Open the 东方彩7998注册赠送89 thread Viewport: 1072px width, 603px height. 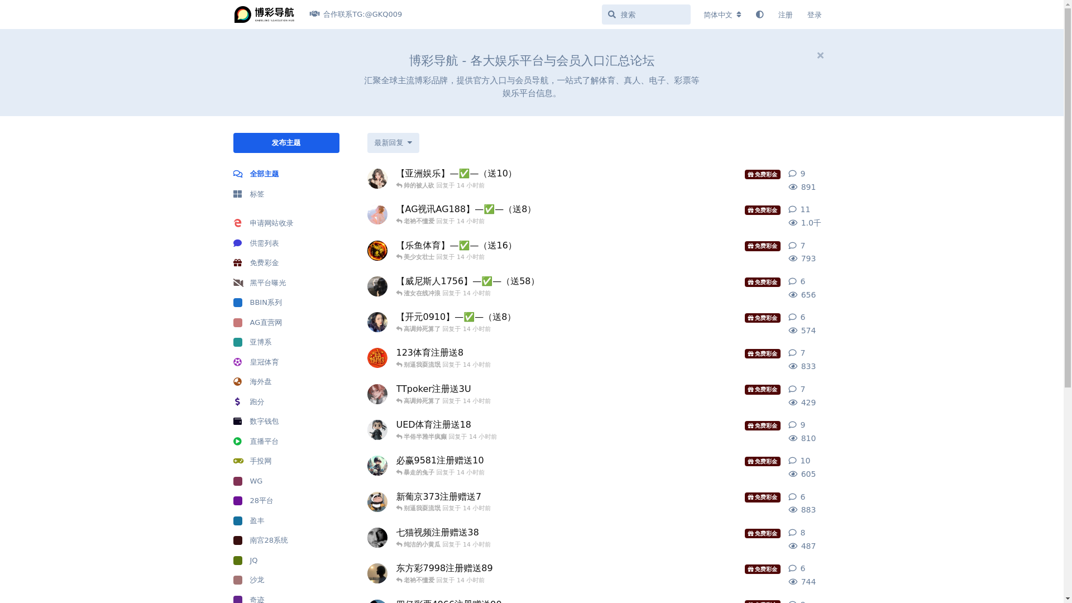coord(444,568)
